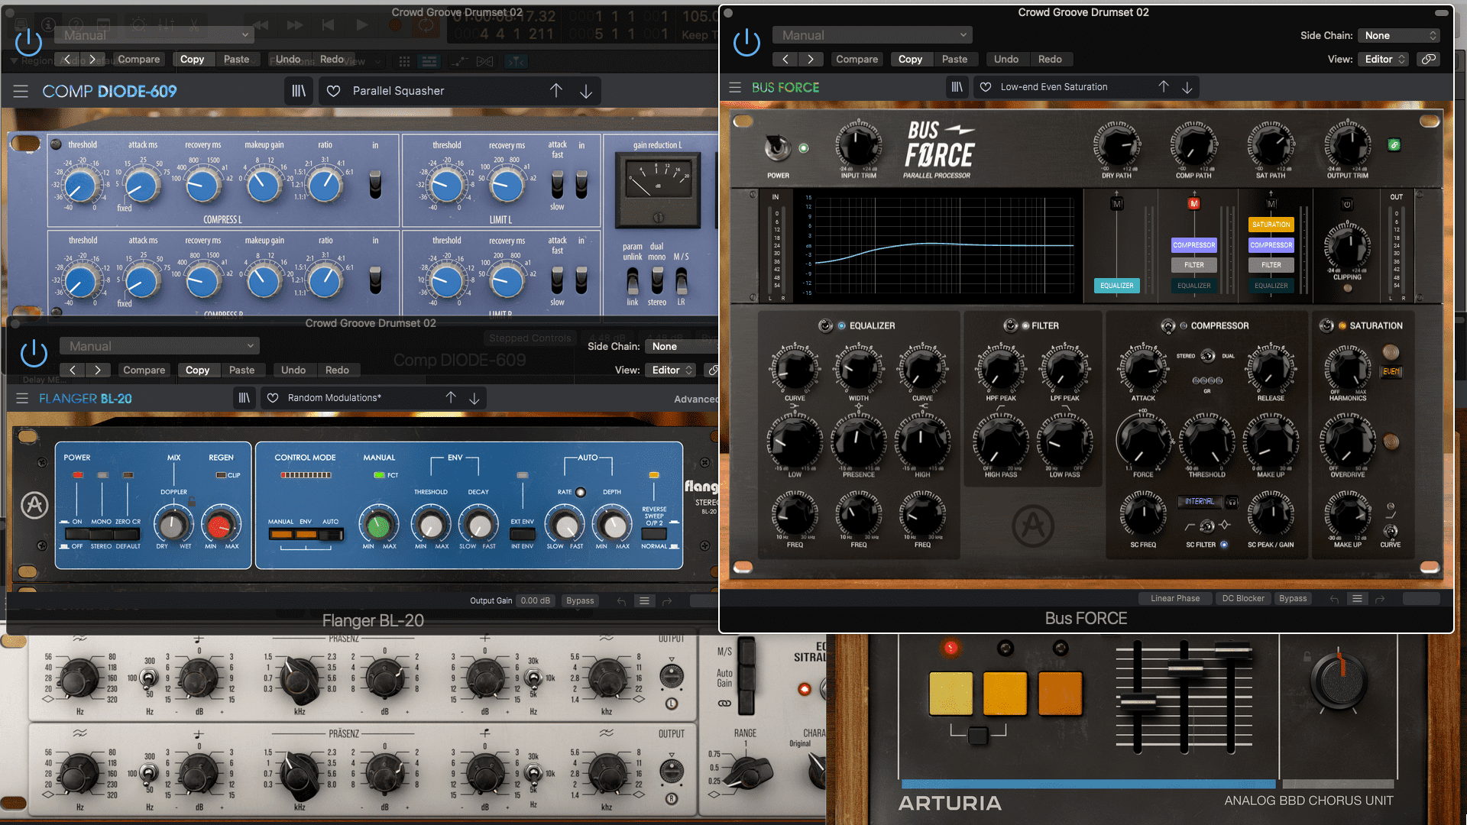Toggle SATURATION section enable in Bus FORCE

coord(1326,325)
